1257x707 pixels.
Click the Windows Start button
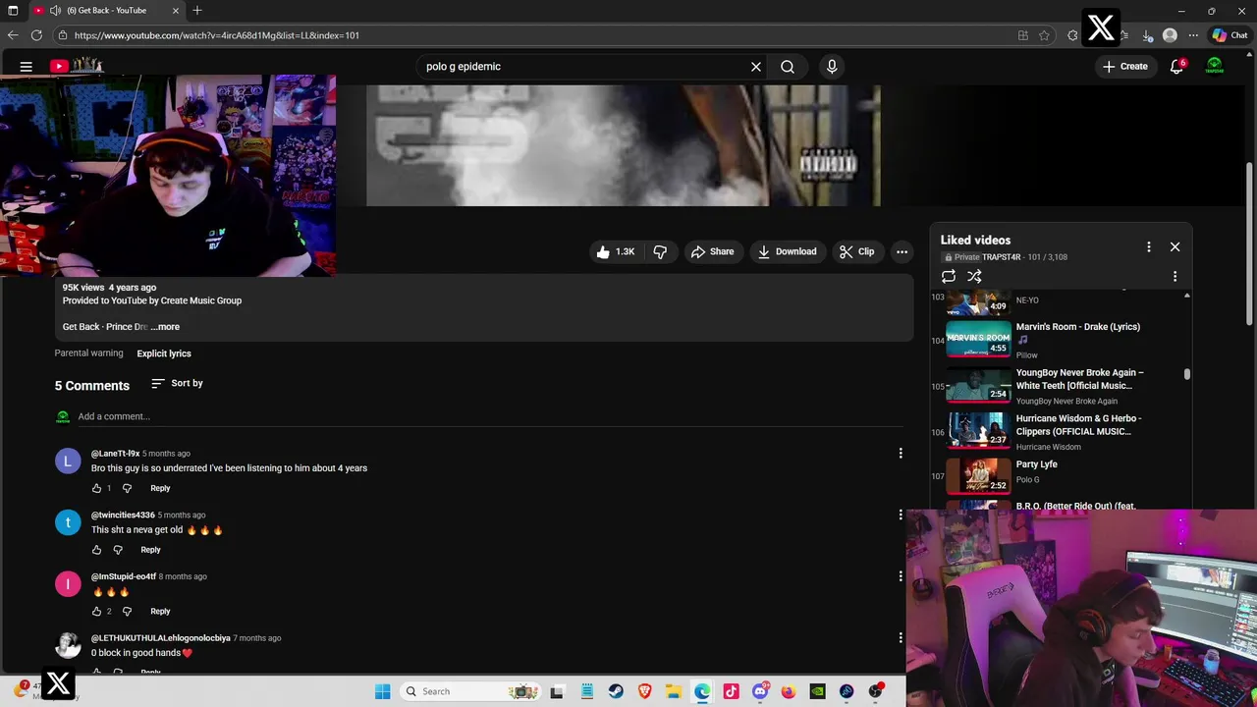coord(383,691)
